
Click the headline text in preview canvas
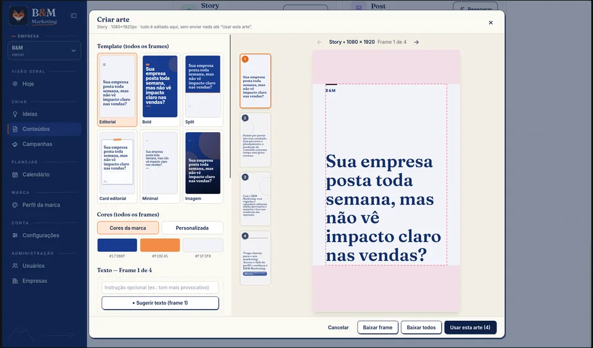[x=383, y=208]
